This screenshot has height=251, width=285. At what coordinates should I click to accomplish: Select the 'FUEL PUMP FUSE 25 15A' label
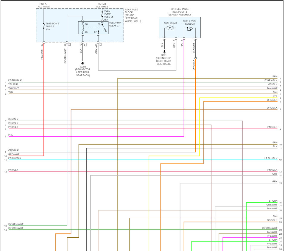[108, 15]
